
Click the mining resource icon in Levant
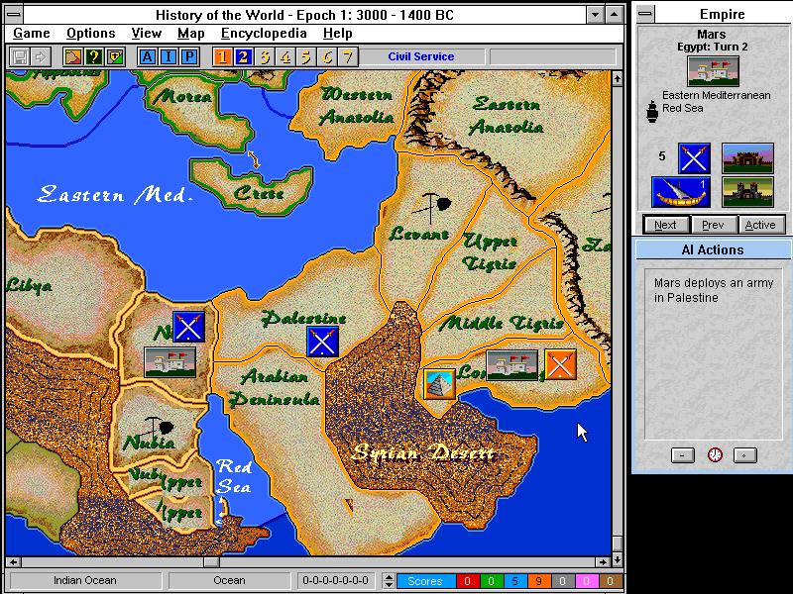[x=432, y=207]
